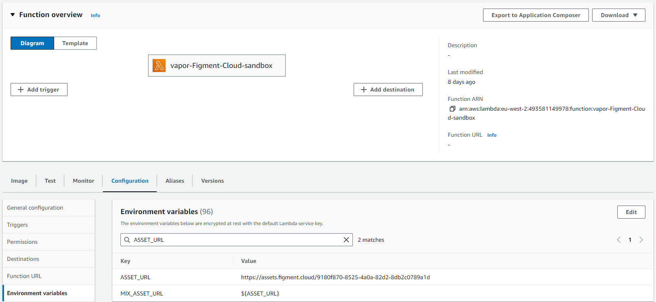Open the Aliases tab
Image resolution: width=656 pixels, height=302 pixels.
175,181
